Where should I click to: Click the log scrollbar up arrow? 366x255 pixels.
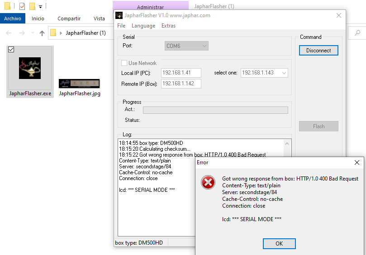(287, 144)
